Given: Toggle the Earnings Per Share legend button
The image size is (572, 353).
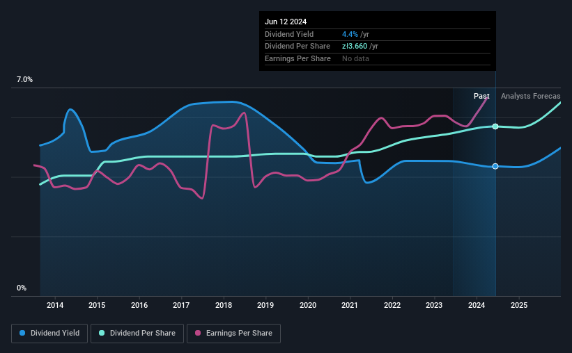Looking at the screenshot, I should click(x=233, y=334).
